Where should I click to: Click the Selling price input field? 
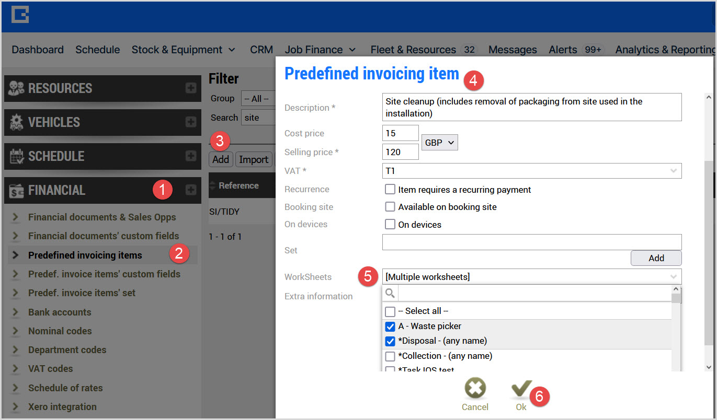(401, 152)
